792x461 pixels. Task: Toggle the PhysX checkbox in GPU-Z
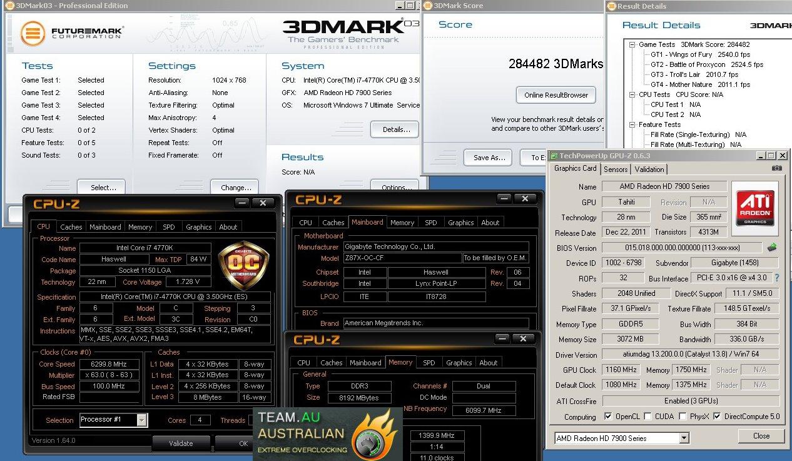pyautogui.click(x=683, y=417)
